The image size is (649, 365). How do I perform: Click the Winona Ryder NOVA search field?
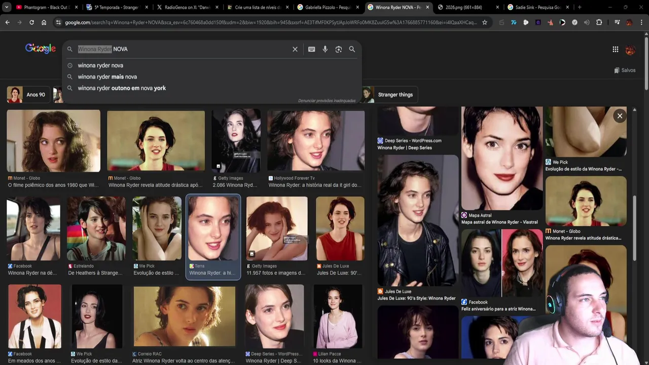click(183, 49)
